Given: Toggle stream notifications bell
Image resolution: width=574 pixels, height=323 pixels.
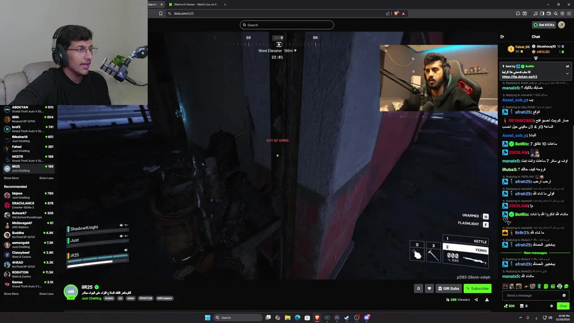Looking at the screenshot, I should tap(418, 288).
